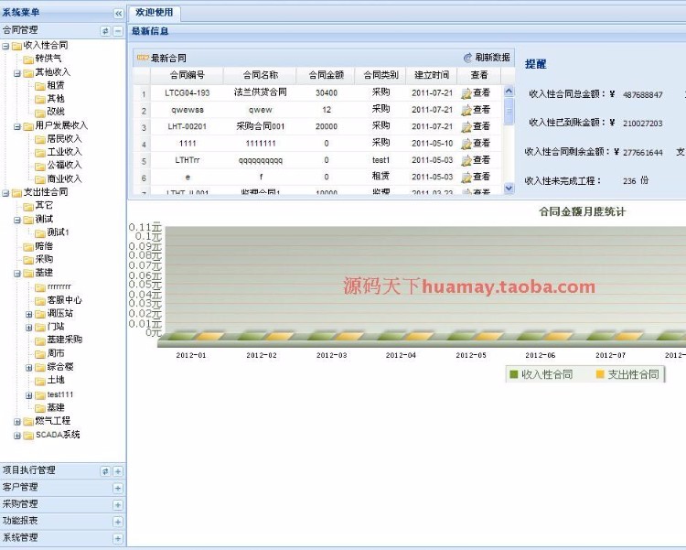Collapse the 测试 tree node
Image resolution: width=686 pixels, height=550 pixels.
(x=17, y=220)
